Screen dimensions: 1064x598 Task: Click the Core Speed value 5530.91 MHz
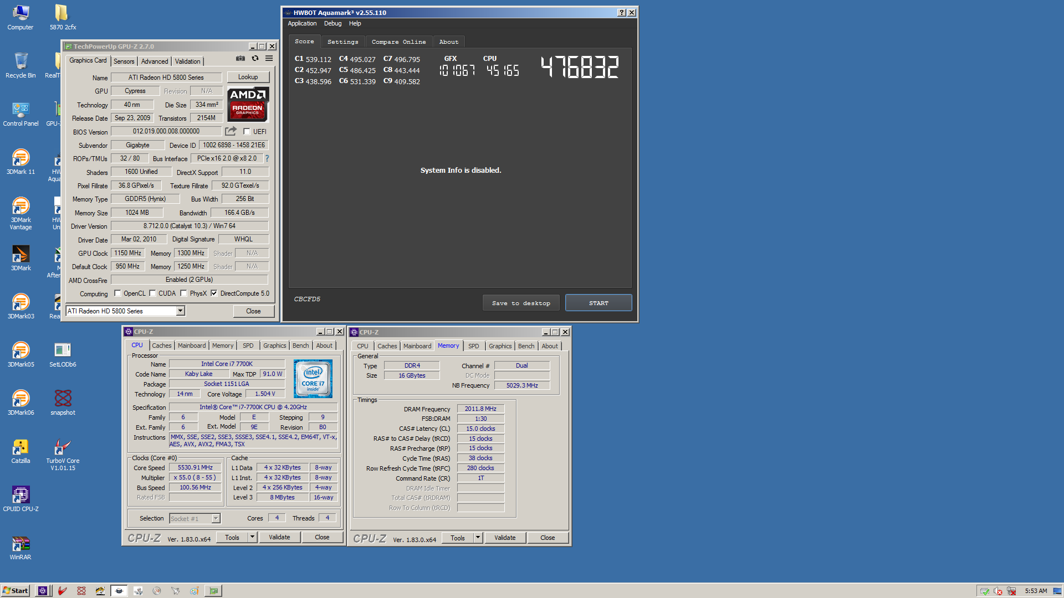(195, 468)
